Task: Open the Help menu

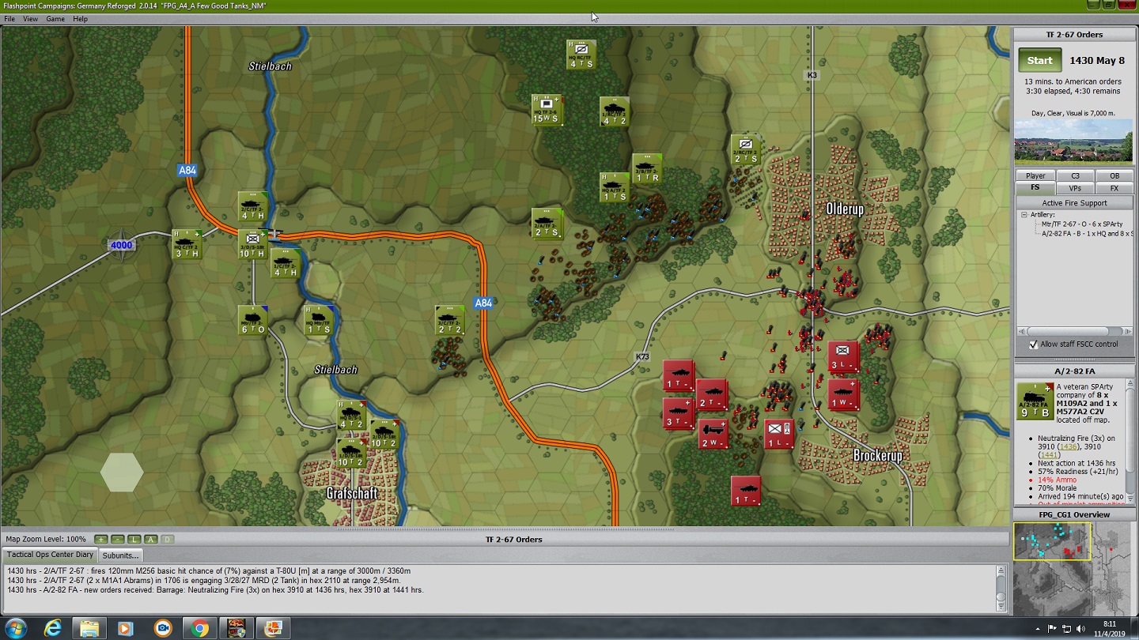Action: [81, 19]
